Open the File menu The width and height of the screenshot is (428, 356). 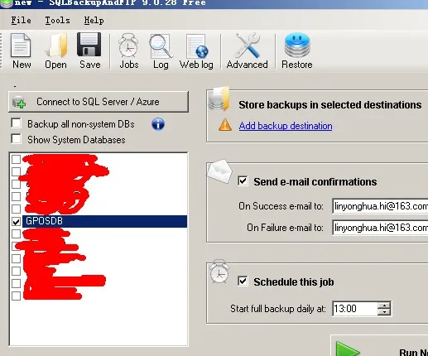click(21, 20)
